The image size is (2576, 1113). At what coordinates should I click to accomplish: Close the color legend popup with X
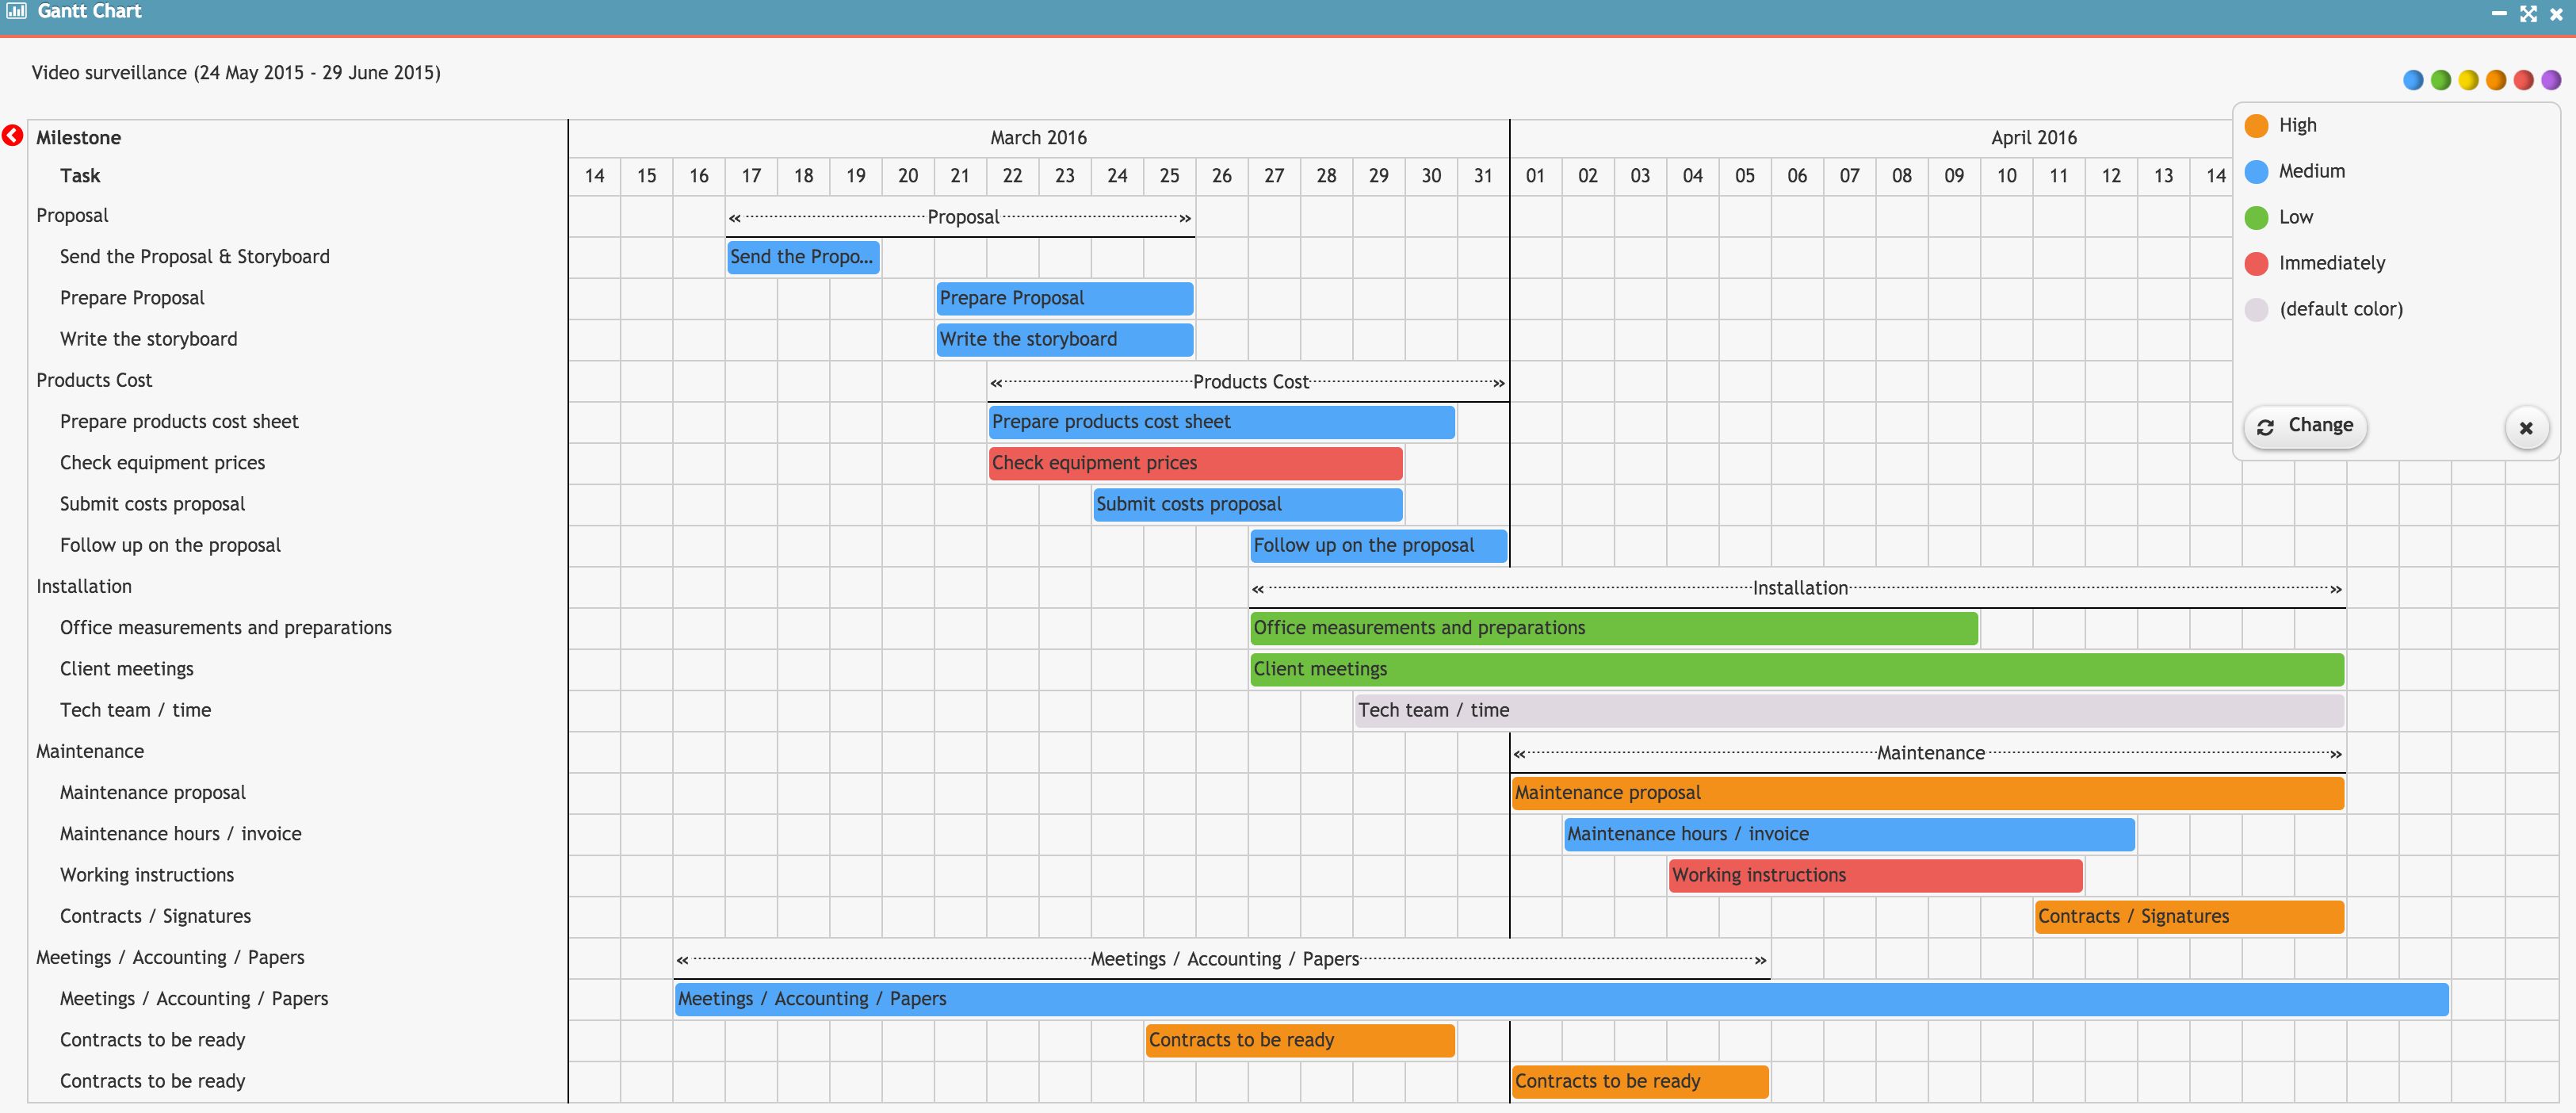(2526, 428)
